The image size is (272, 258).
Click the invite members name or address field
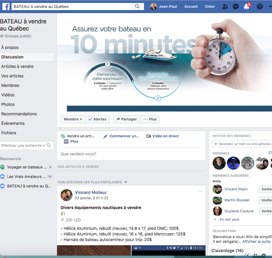coord(242,144)
